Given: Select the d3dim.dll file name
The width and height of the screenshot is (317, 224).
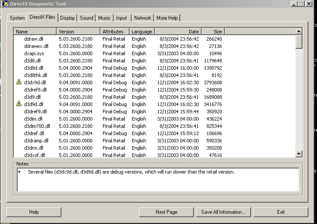Looking at the screenshot, I should click(x=33, y=119).
